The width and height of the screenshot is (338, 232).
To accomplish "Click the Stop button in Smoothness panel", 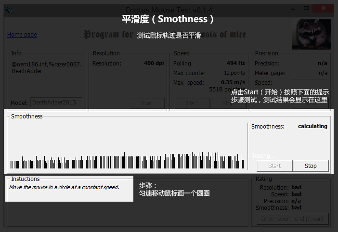I will point(311,166).
